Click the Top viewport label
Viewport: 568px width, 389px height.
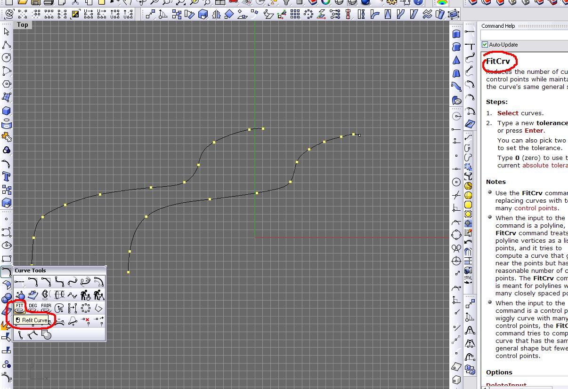[x=22, y=25]
